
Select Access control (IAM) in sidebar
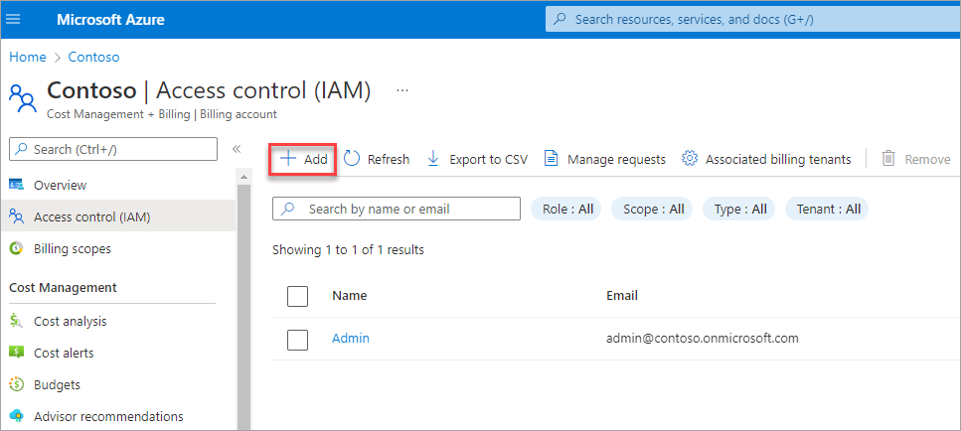pos(117,216)
